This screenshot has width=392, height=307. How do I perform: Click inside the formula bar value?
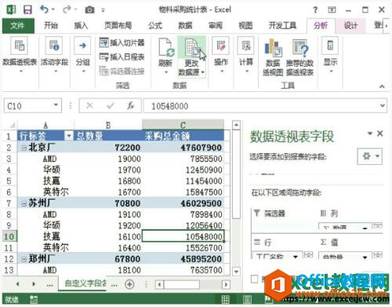[x=169, y=106]
